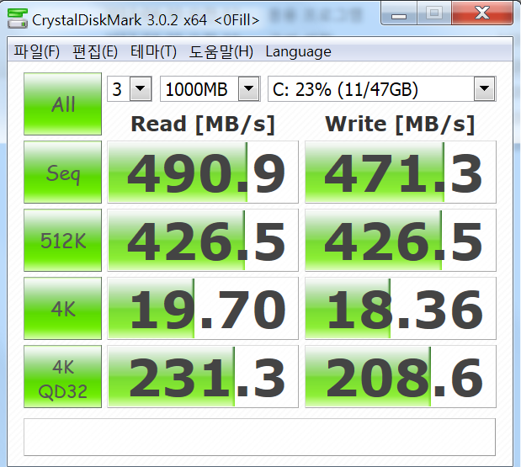Select the 4K QD32 write result 208.6

[x=401, y=377]
